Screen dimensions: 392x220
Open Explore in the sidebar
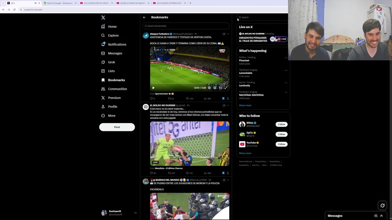[110, 35]
